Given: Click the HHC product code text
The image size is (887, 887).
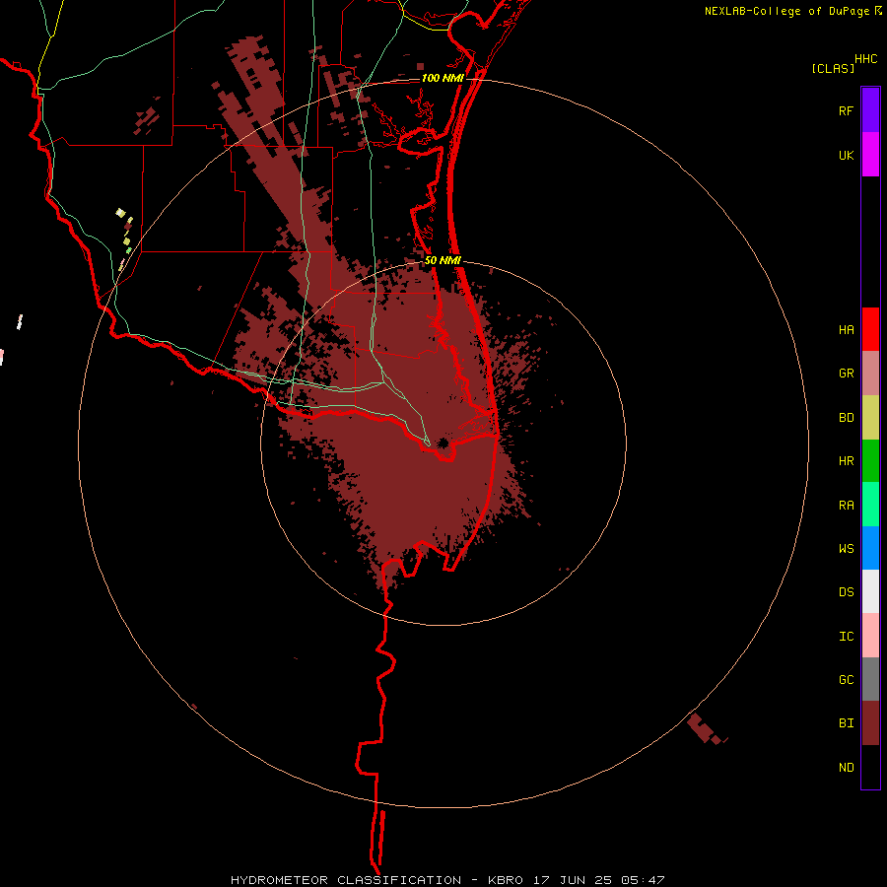Looking at the screenshot, I should [866, 59].
